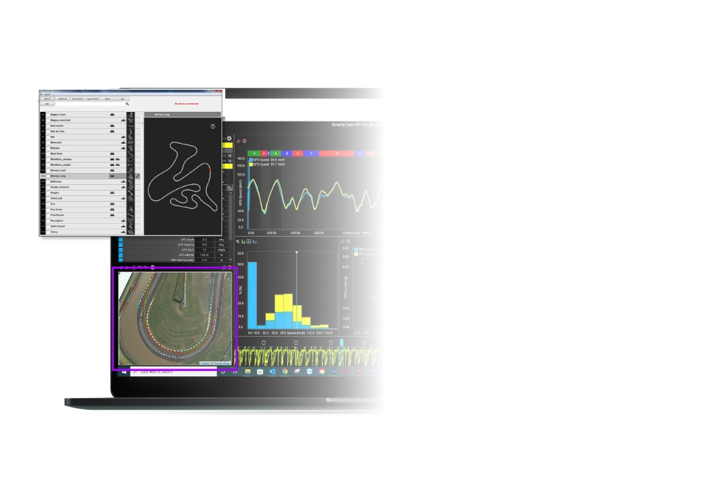Click the highlighted blue lap marker in lap strip

tap(342, 342)
